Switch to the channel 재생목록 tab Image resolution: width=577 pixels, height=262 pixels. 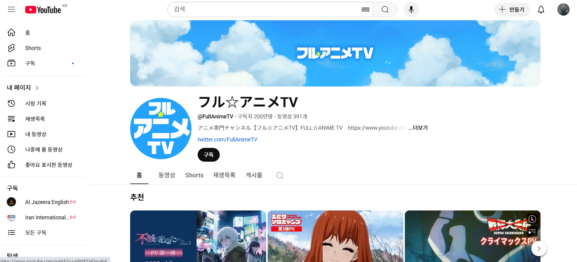click(x=224, y=175)
